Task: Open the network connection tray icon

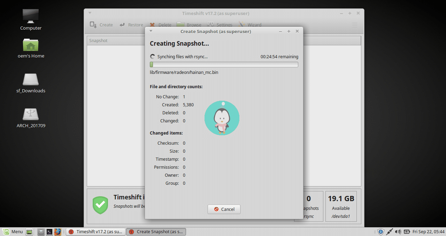Action: pos(389,231)
